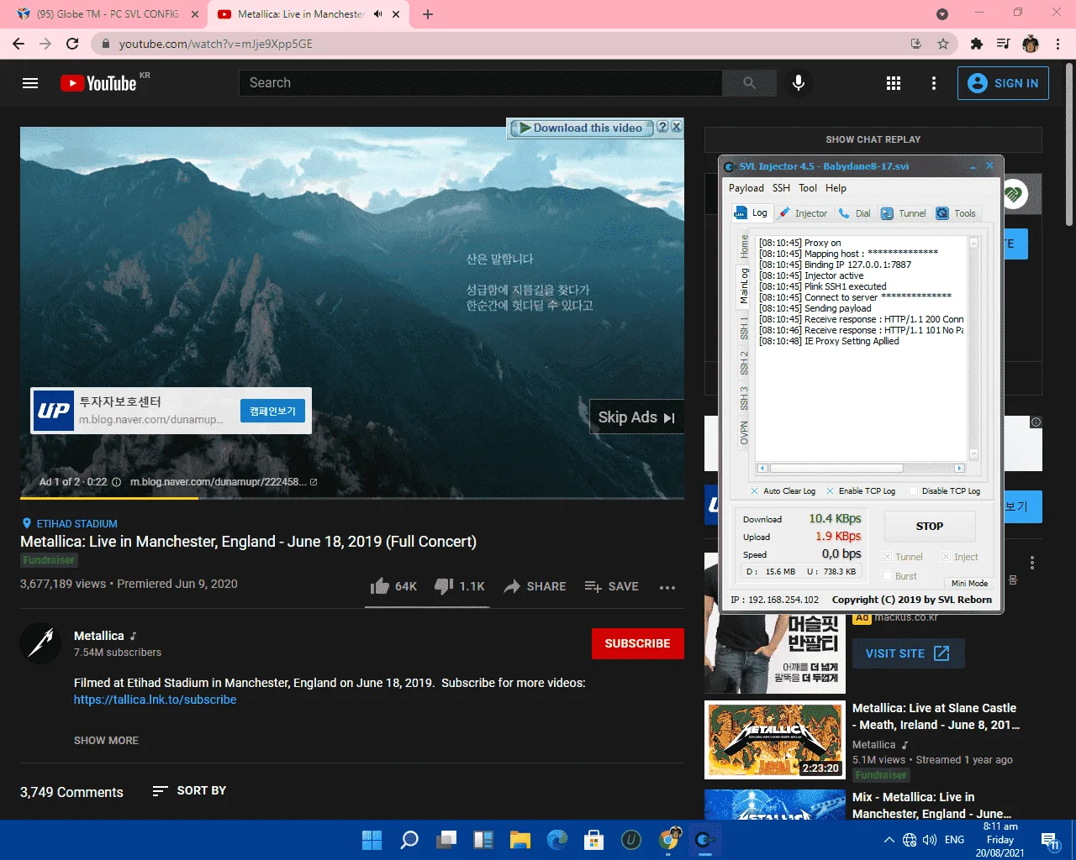The height and width of the screenshot is (860, 1076).
Task: Click in YouTube Search field
Action: click(481, 83)
